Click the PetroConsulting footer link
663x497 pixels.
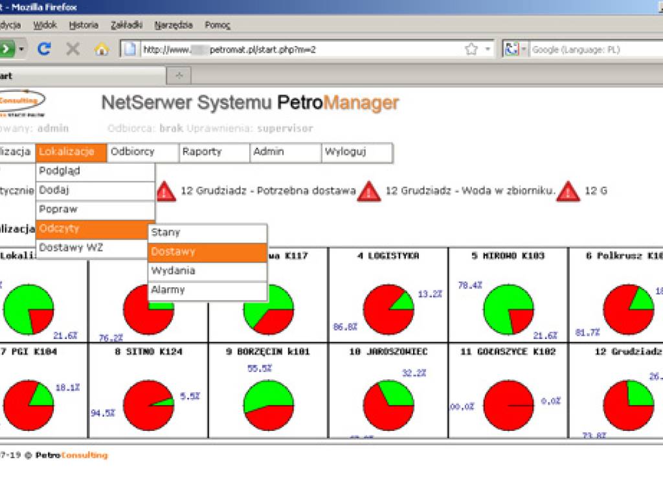click(x=72, y=456)
